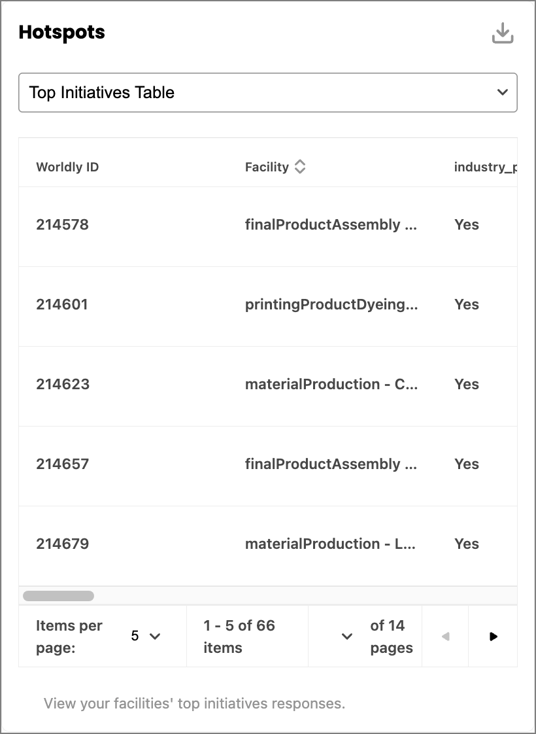Image resolution: width=536 pixels, height=734 pixels.
Task: Click the Worldly ID column header
Action: click(67, 167)
